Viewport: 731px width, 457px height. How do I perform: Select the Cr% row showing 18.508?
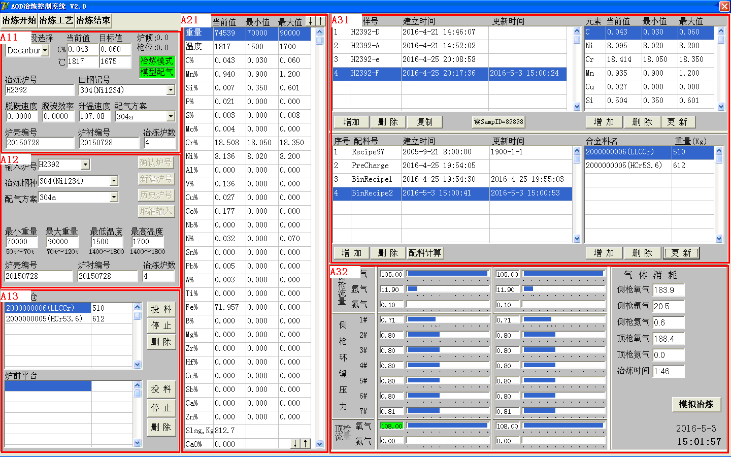click(x=248, y=143)
